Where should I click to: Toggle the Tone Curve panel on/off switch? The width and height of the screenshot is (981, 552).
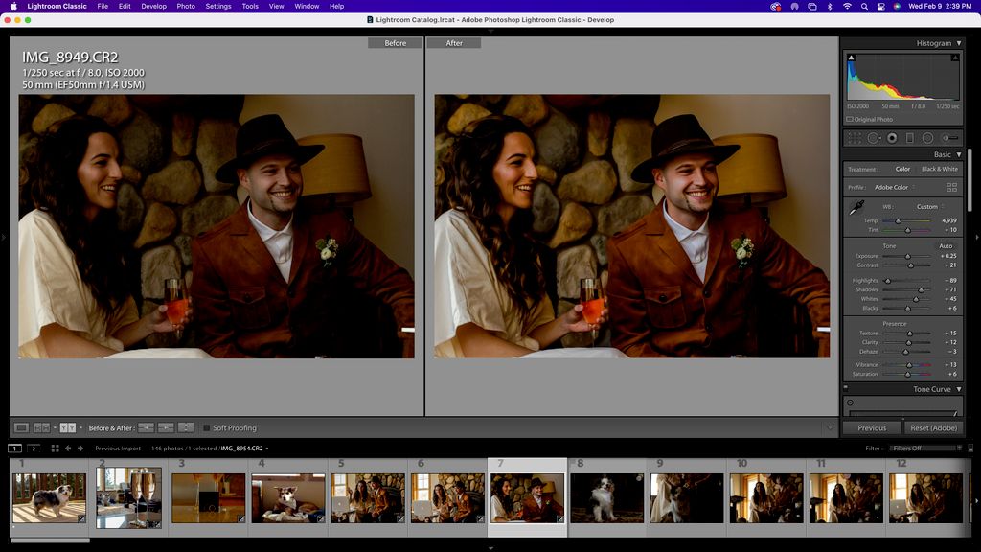846,388
